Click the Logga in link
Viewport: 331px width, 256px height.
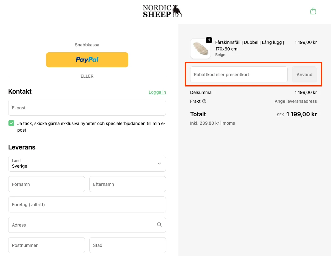click(157, 92)
